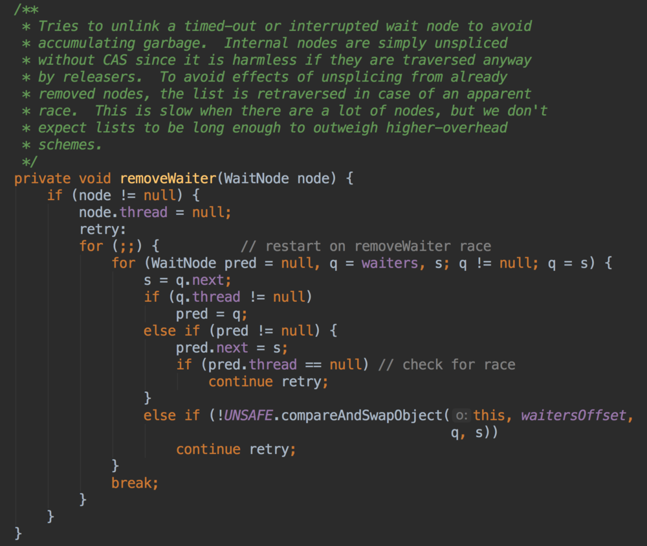Click the 'if (q.thread != null)' condition
The width and height of the screenshot is (647, 546).
click(228, 297)
